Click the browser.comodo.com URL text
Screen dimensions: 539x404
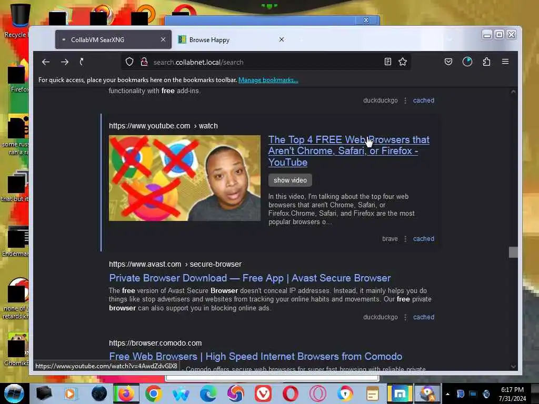coord(155,343)
